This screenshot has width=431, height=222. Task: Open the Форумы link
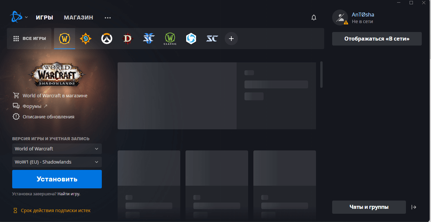click(32, 106)
